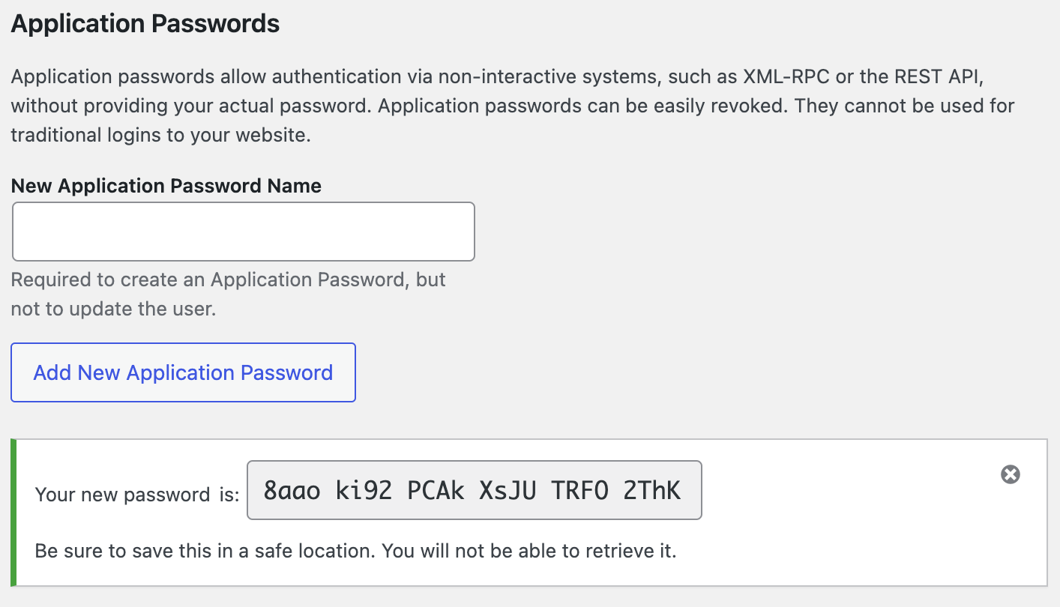Click the 'Be sure to save this' warning text
This screenshot has width=1060, height=607.
(356, 552)
